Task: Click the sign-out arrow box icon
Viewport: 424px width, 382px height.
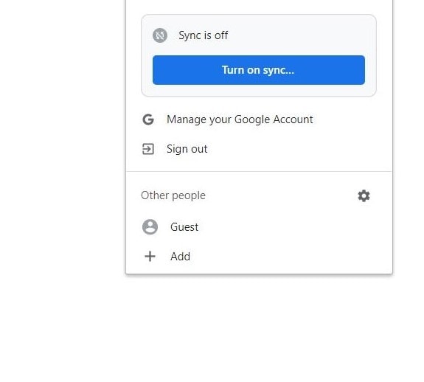Action: [148, 149]
